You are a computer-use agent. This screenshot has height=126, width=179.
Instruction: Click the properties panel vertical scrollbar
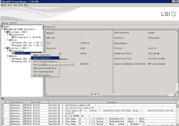[177, 61]
